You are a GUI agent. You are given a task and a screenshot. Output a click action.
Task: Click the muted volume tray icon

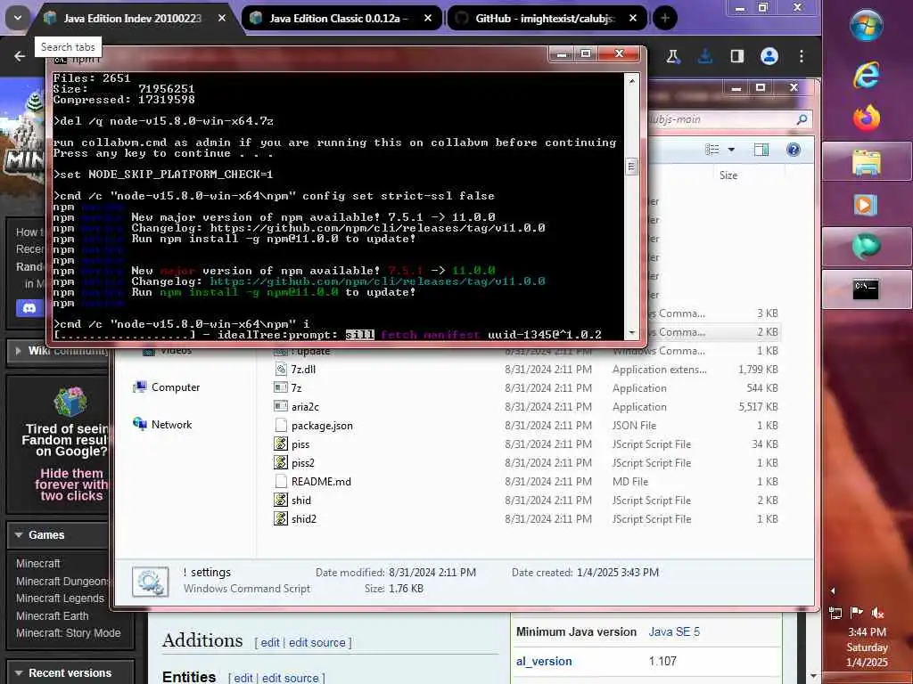tap(877, 613)
